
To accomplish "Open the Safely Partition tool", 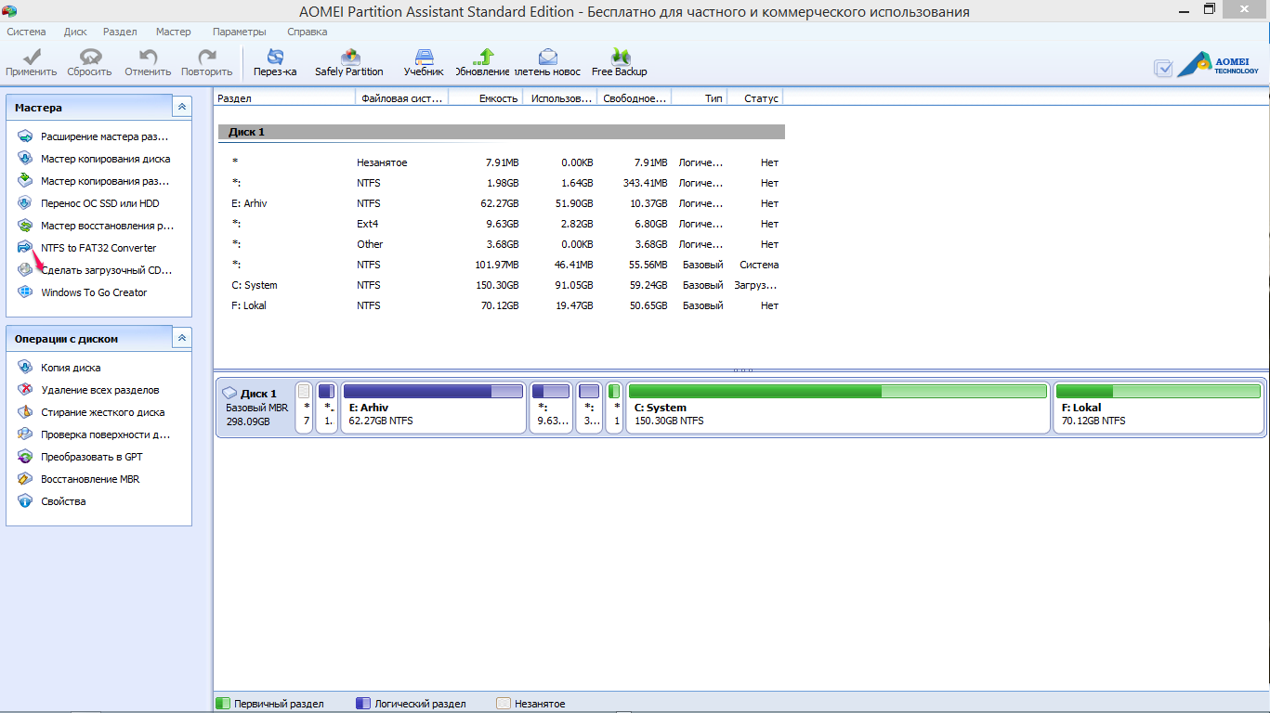I will click(349, 58).
